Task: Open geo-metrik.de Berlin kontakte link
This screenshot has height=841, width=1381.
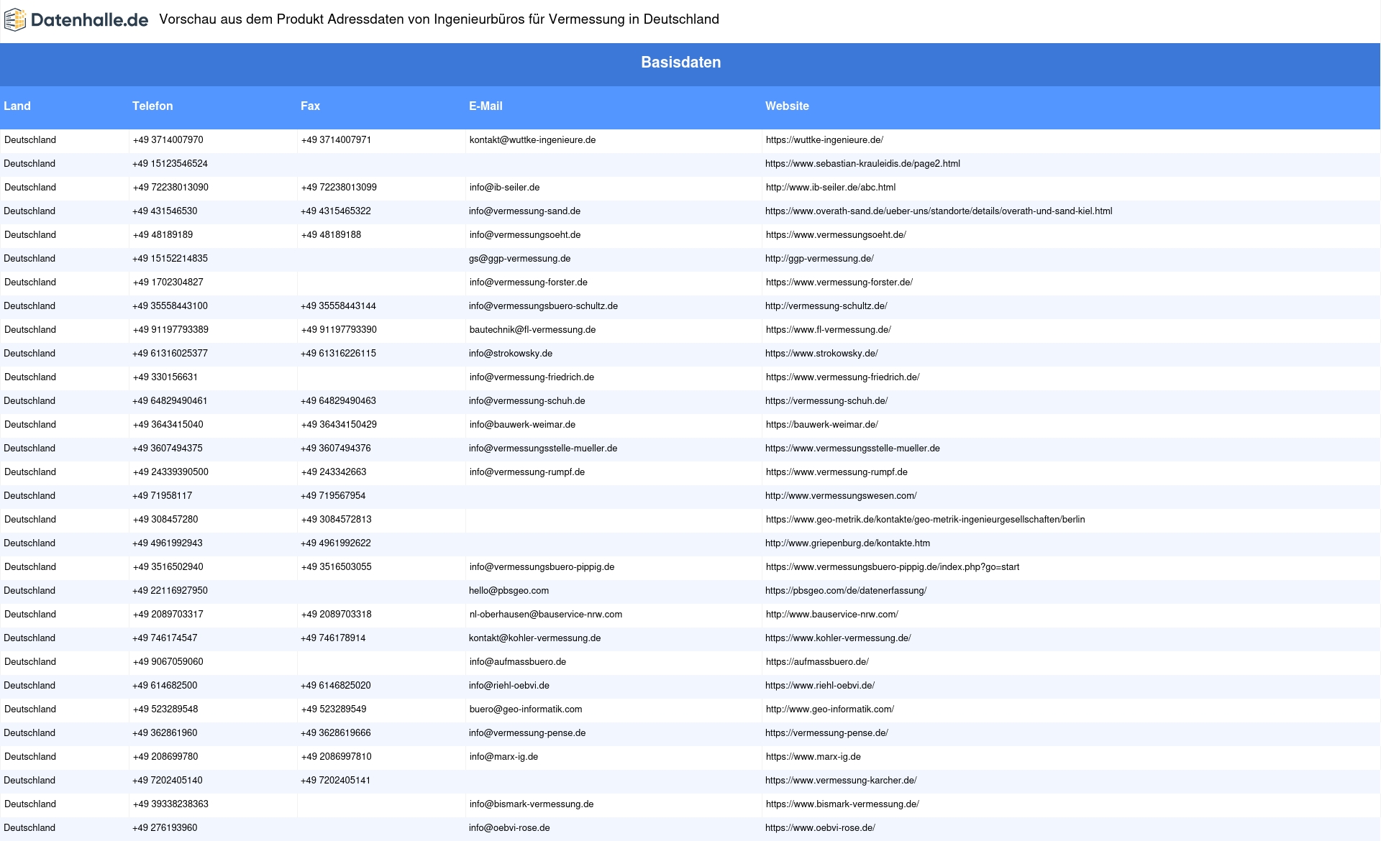Action: pyautogui.click(x=925, y=520)
